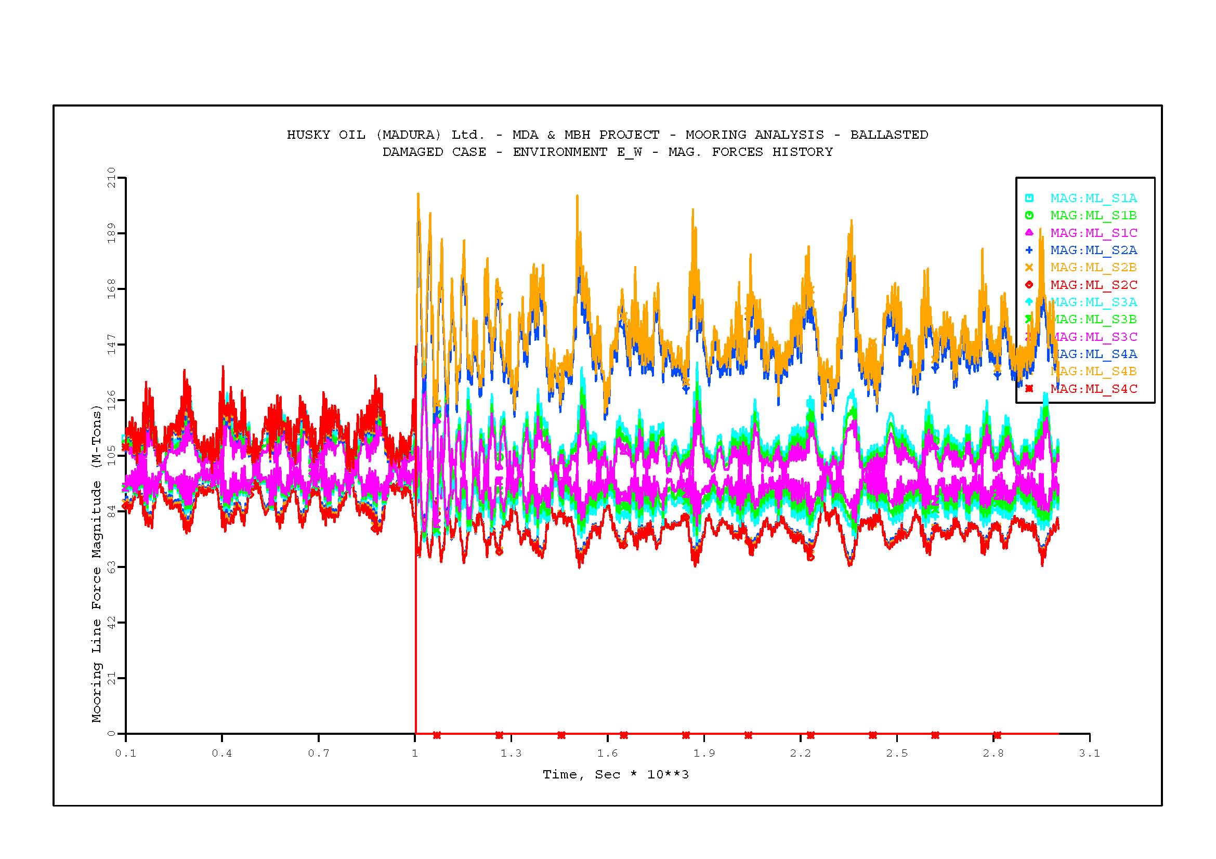Select the MAG:ML_S3C legend label
This screenshot has height=859, width=1216.
coord(1094,337)
